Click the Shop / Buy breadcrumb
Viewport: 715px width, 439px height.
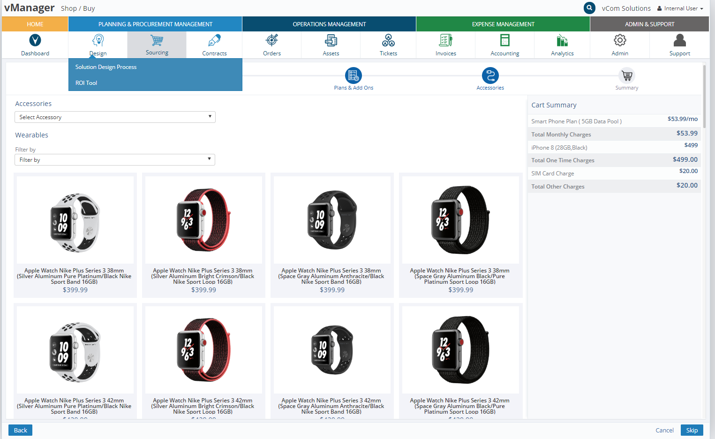78,8
